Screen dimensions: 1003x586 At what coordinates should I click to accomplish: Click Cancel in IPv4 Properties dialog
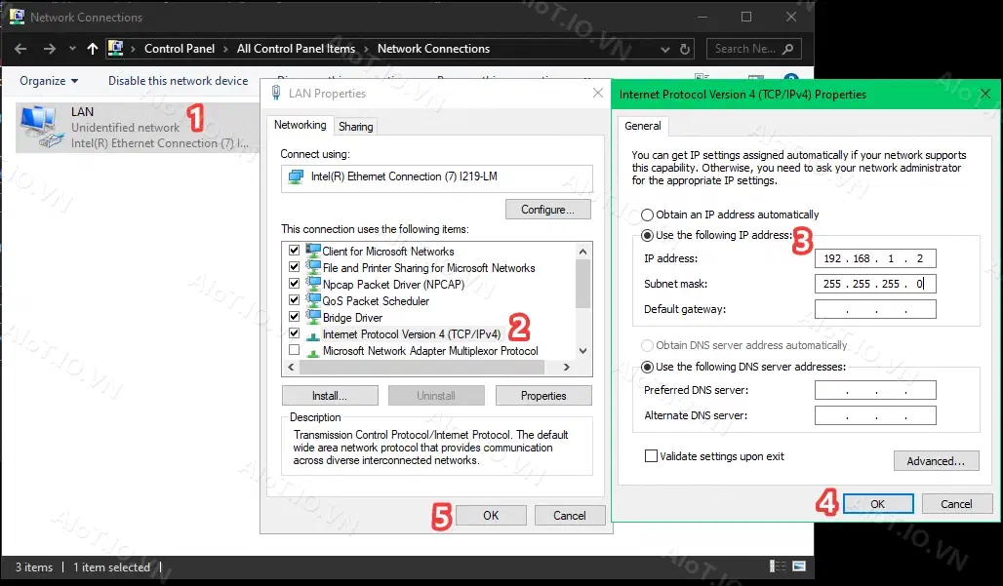point(956,504)
